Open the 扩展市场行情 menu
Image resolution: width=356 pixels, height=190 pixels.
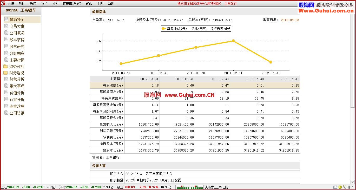point(72,3)
